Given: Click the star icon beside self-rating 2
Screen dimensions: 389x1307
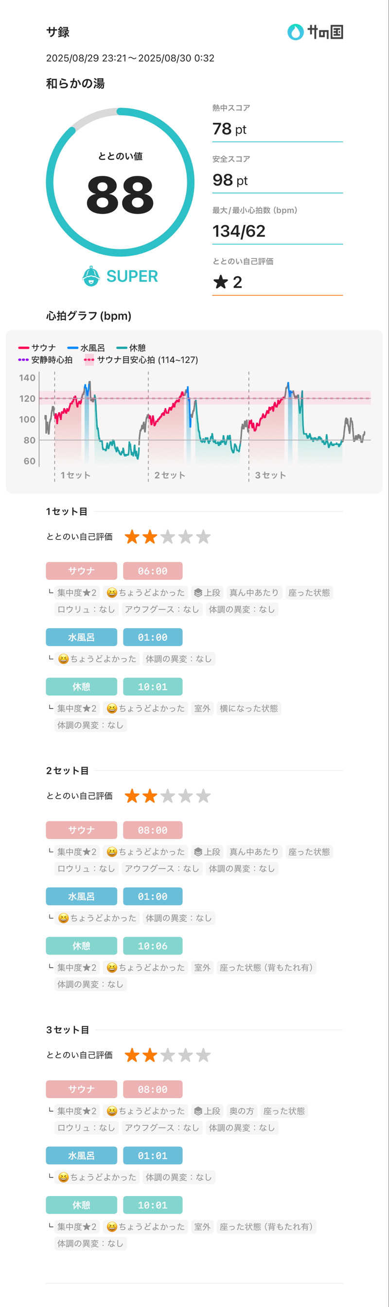Looking at the screenshot, I should point(220,281).
